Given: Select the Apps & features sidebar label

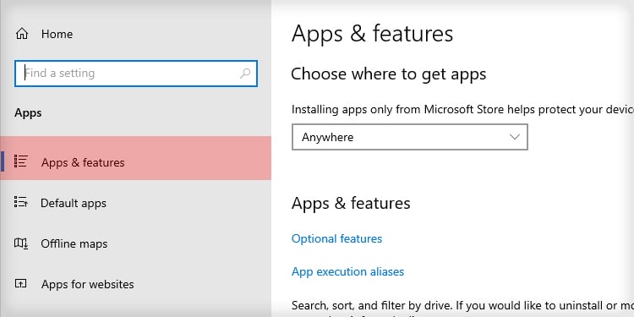Looking at the screenshot, I should click(x=83, y=162).
